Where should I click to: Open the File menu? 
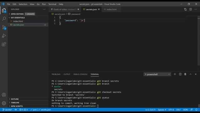(8, 4)
